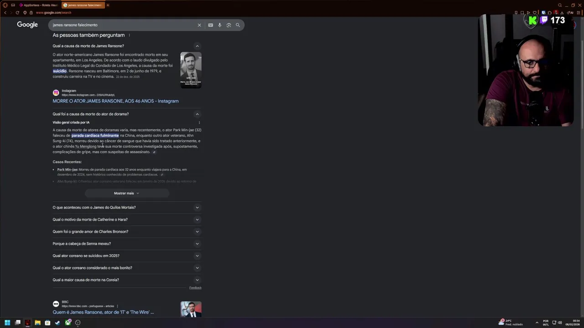The height and width of the screenshot is (328, 584).
Task: Open BBC 'Quem é James Ransone' article link
Action: (103, 312)
